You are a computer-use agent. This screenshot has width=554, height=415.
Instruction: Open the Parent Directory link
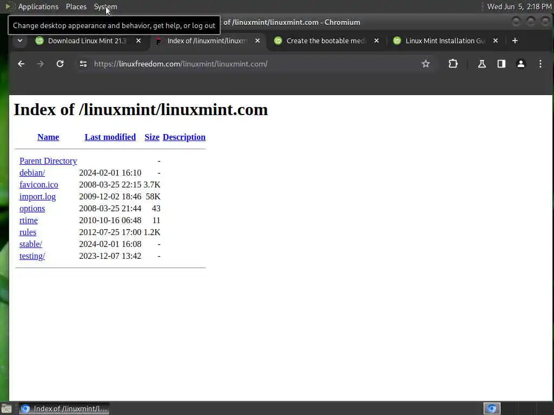tap(48, 161)
